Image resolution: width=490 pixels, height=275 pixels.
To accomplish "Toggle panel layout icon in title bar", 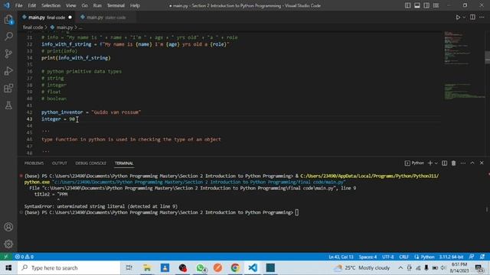I will point(416,5).
